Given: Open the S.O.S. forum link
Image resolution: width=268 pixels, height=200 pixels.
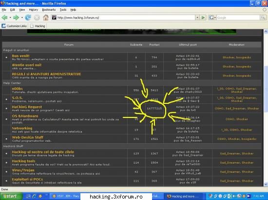Looking at the screenshot, I should 17,98.
